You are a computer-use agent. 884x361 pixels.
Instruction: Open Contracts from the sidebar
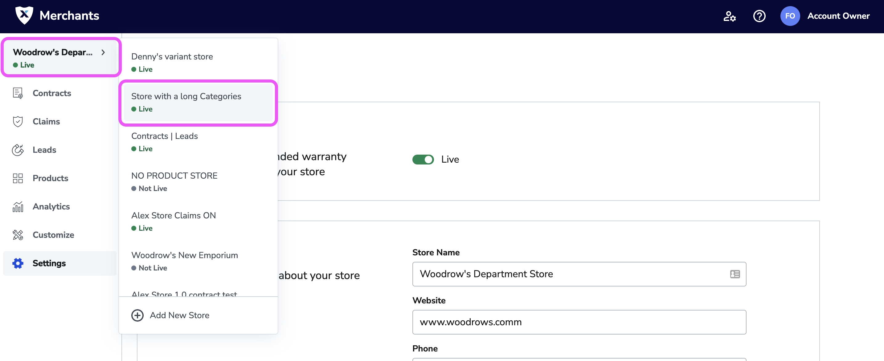click(52, 93)
